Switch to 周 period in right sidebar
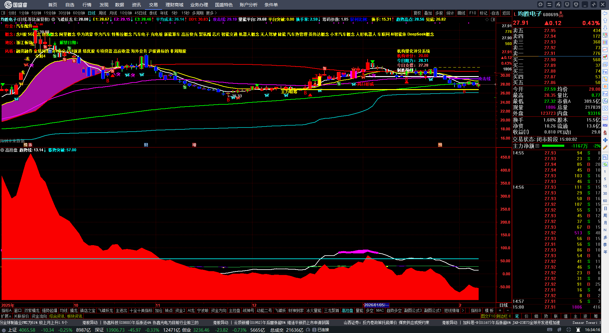Viewport: 609px width, 333px height. [605, 216]
